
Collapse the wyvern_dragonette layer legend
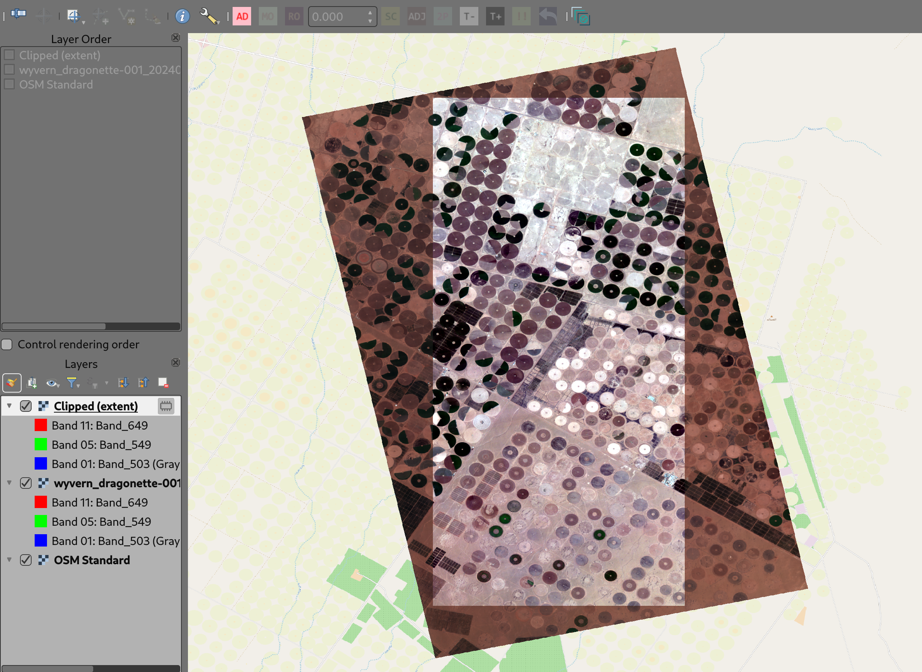tap(9, 483)
